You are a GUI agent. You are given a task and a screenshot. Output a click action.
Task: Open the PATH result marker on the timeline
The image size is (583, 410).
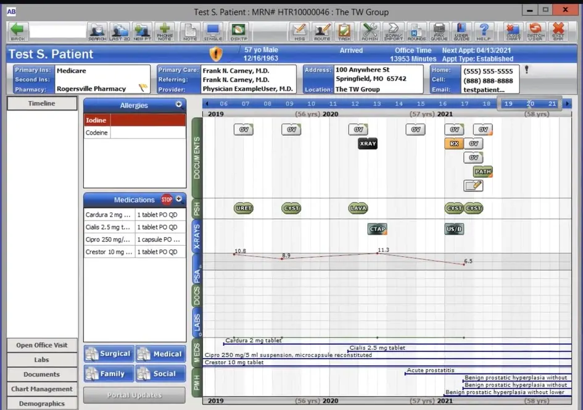click(x=482, y=171)
